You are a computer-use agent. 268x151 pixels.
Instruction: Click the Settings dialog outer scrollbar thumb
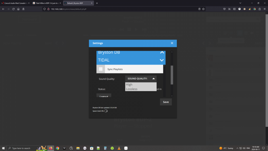coord(172,75)
